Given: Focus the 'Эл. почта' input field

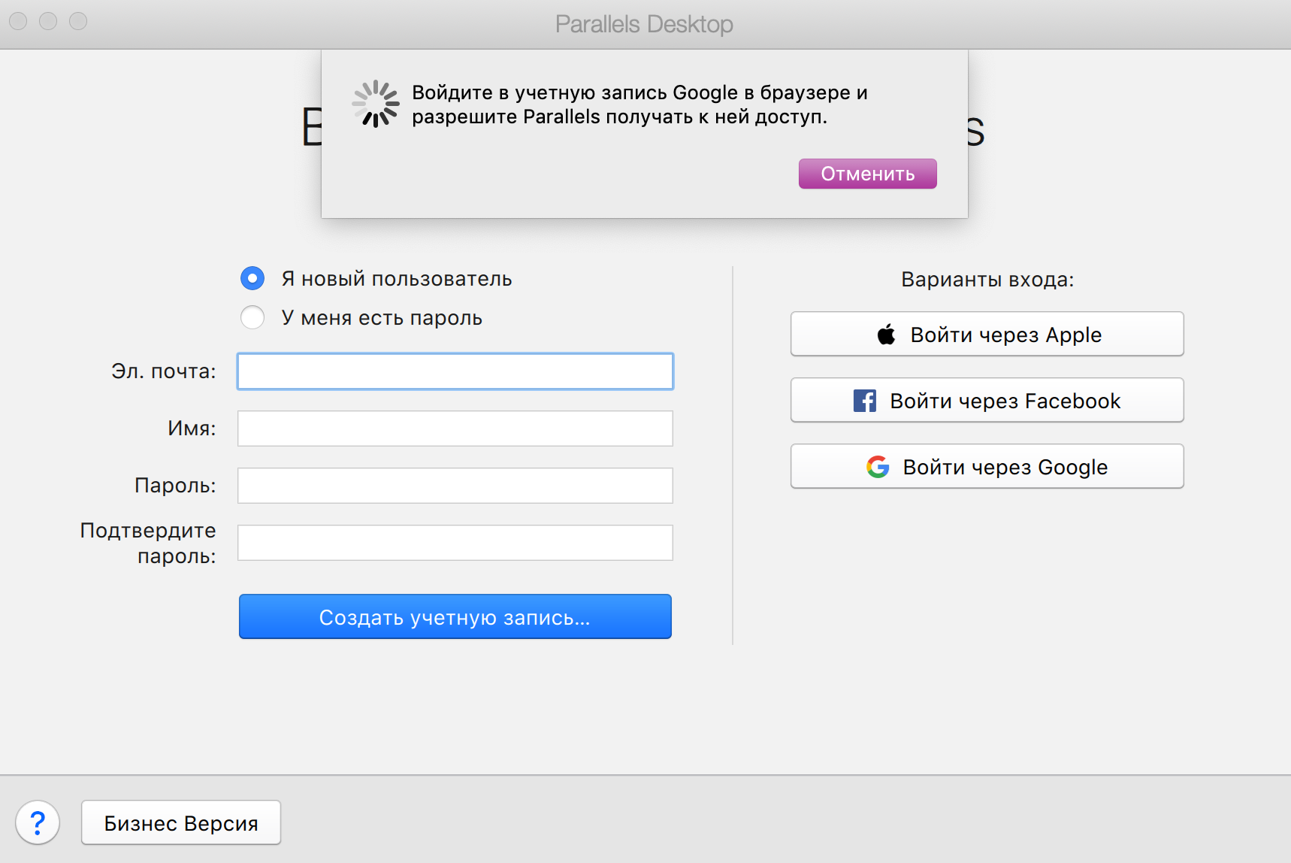Looking at the screenshot, I should tap(455, 371).
